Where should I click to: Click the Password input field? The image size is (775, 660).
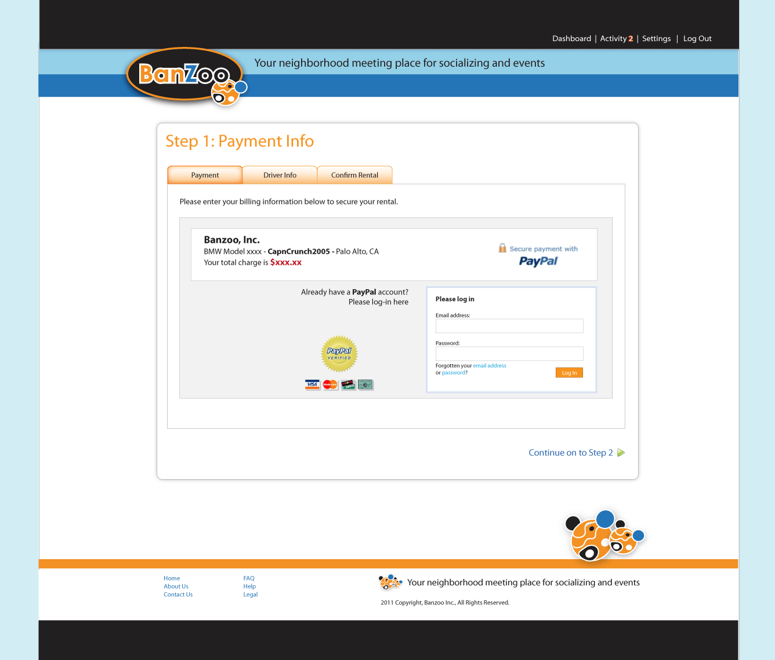click(509, 354)
